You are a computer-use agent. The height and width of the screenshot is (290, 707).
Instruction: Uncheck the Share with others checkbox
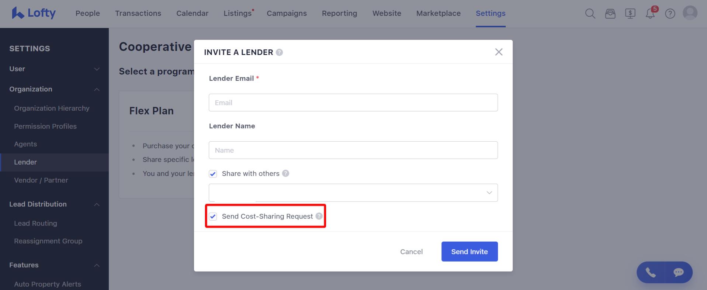[x=213, y=174]
